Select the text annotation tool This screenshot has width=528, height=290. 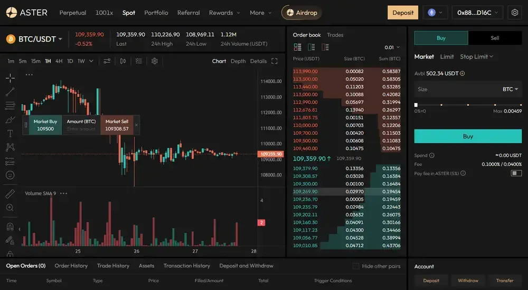(10, 134)
